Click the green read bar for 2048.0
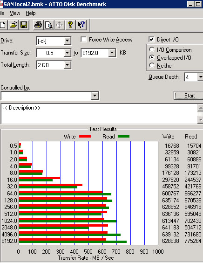This screenshot has width=203, height=263. [x=54, y=228]
